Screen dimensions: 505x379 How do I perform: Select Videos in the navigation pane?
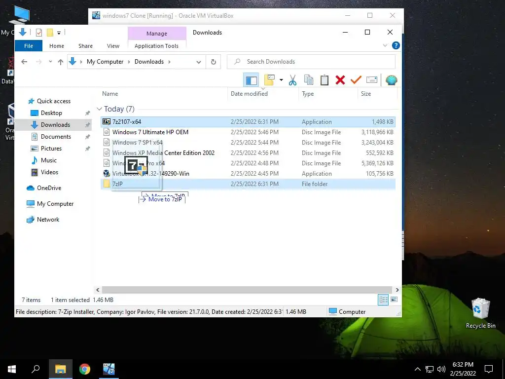click(49, 172)
